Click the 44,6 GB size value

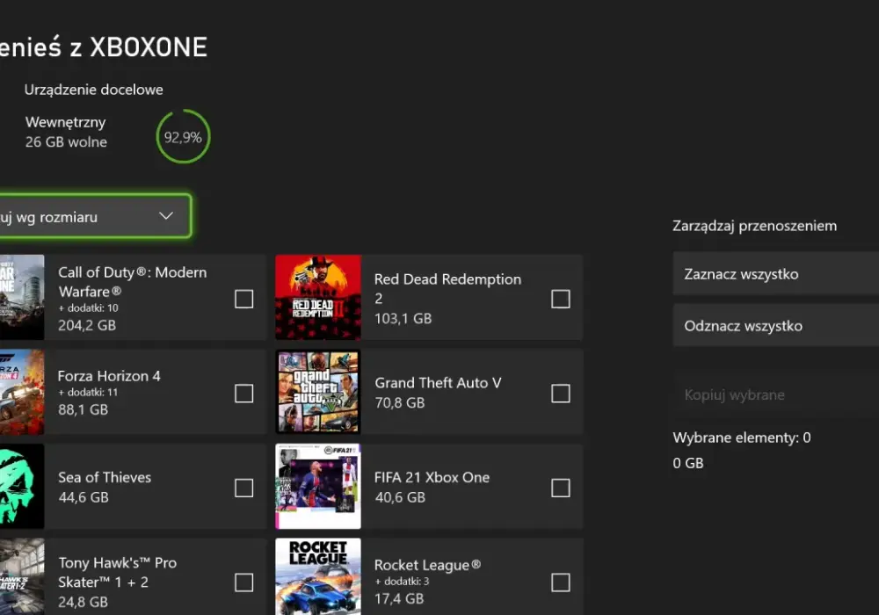coord(84,496)
